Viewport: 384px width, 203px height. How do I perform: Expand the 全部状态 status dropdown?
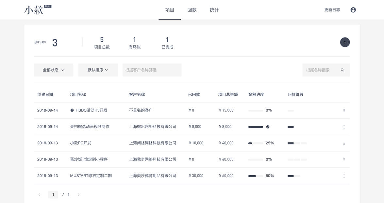click(54, 70)
